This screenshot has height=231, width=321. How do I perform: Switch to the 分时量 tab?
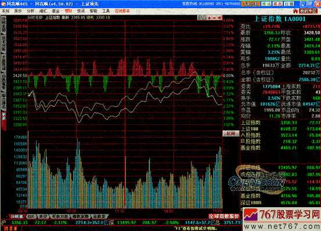click(17, 216)
